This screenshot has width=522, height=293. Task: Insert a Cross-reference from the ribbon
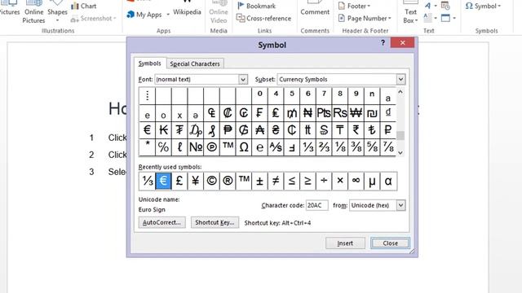tap(263, 18)
